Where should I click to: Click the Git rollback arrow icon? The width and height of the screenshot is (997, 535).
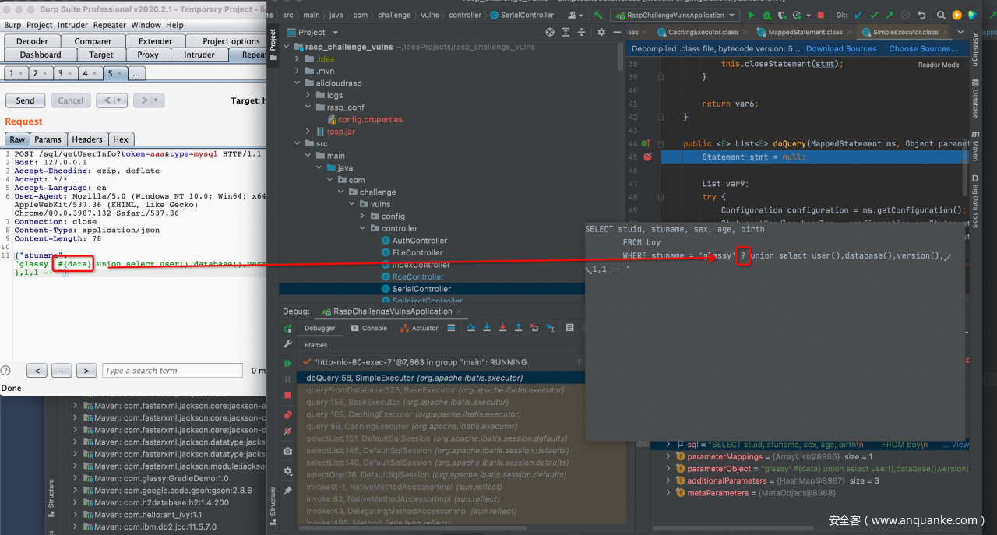(x=921, y=15)
